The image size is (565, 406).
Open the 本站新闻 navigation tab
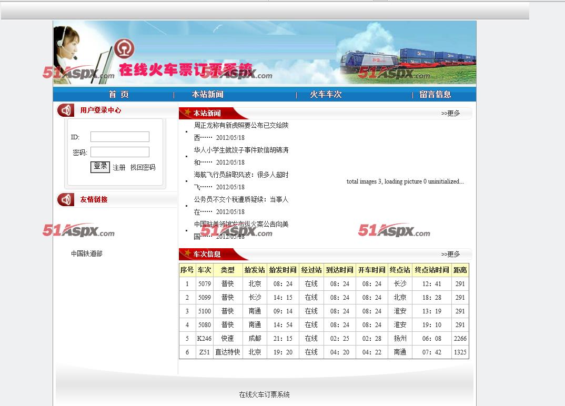[x=207, y=95]
